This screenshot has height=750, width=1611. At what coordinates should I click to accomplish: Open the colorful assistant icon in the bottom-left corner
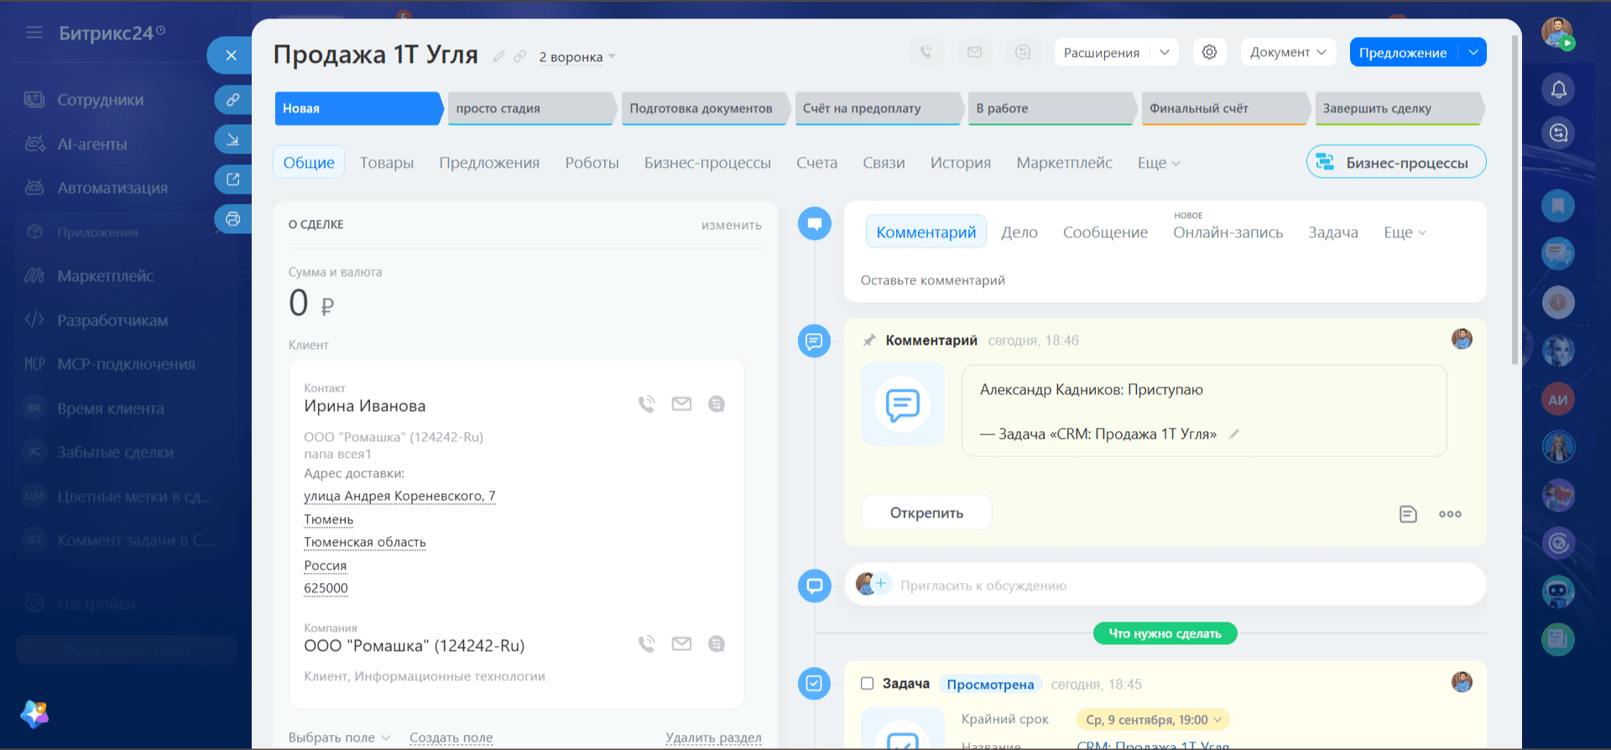click(34, 714)
